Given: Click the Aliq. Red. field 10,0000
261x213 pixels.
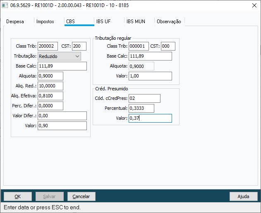Looking at the screenshot, I should coord(50,86).
